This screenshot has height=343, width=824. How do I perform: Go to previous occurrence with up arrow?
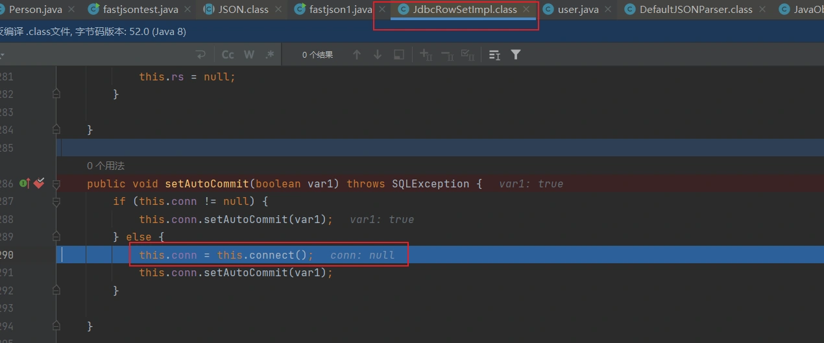coord(356,55)
